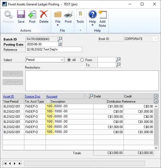Go to the first record
The image size is (161, 168).
[5, 163]
